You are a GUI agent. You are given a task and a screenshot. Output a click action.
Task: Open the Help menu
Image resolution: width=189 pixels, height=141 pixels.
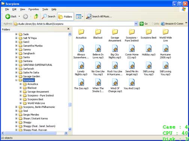click(x=54, y=9)
